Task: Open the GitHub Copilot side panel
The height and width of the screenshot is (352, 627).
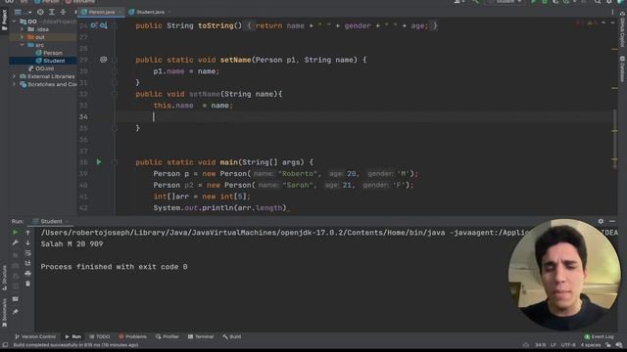Action: coord(623,30)
